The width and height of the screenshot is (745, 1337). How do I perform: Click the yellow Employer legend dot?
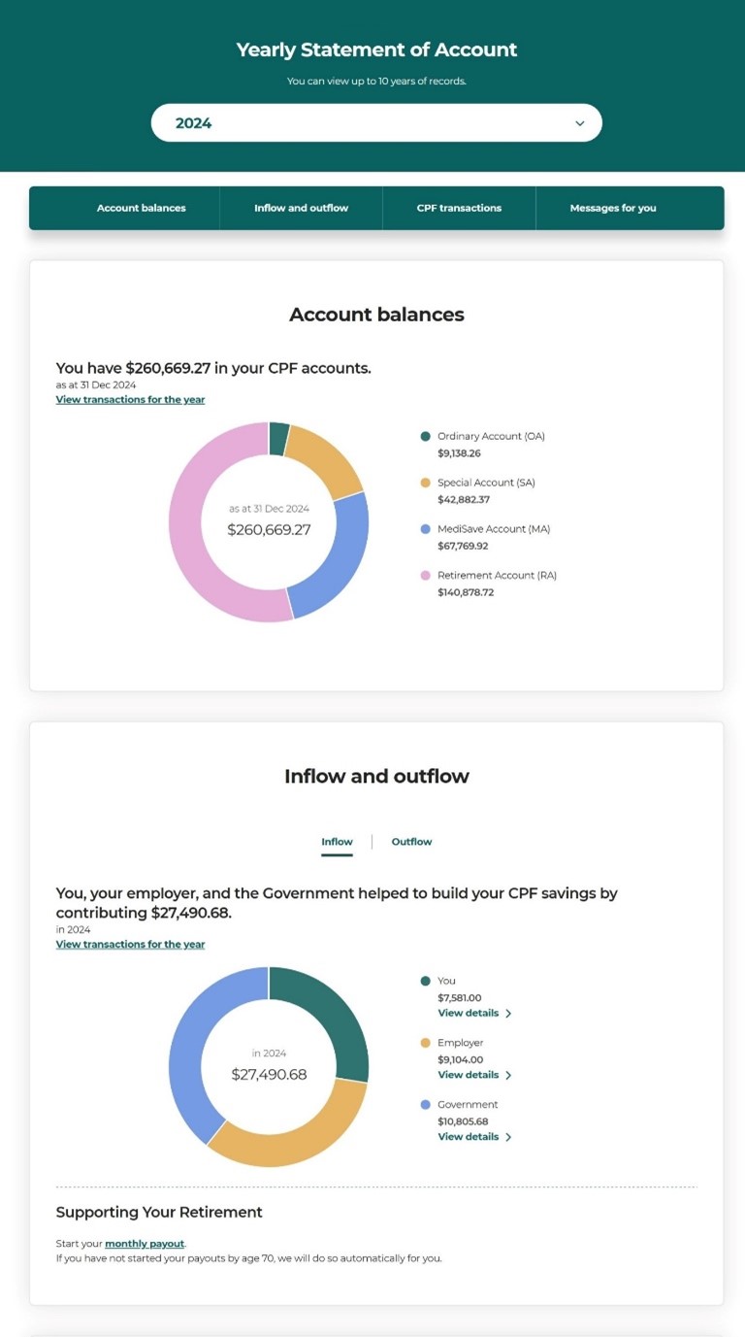[x=423, y=1043]
